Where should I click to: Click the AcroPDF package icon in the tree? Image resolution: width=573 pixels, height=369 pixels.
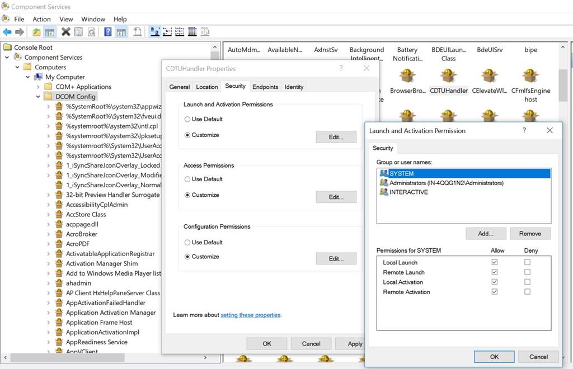[59, 244]
